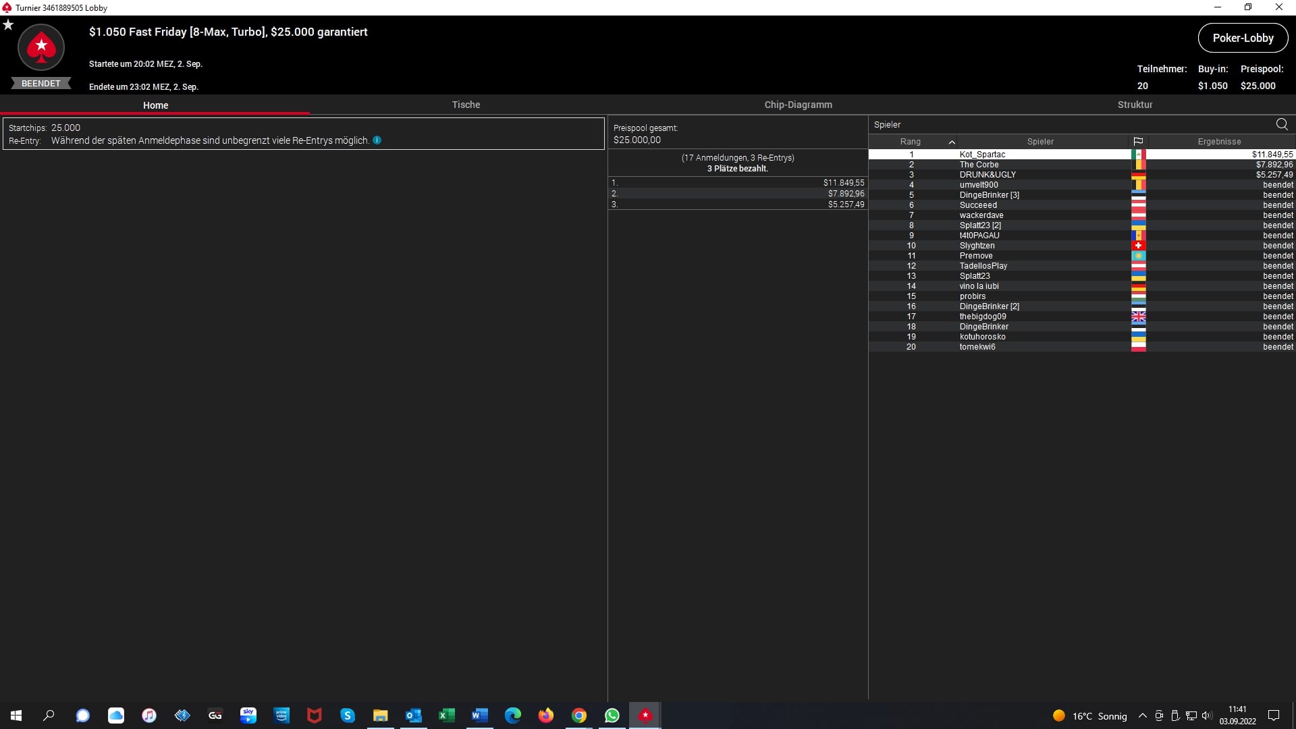The width and height of the screenshot is (1296, 729).
Task: Open the notification center icon
Action: [1274, 715]
